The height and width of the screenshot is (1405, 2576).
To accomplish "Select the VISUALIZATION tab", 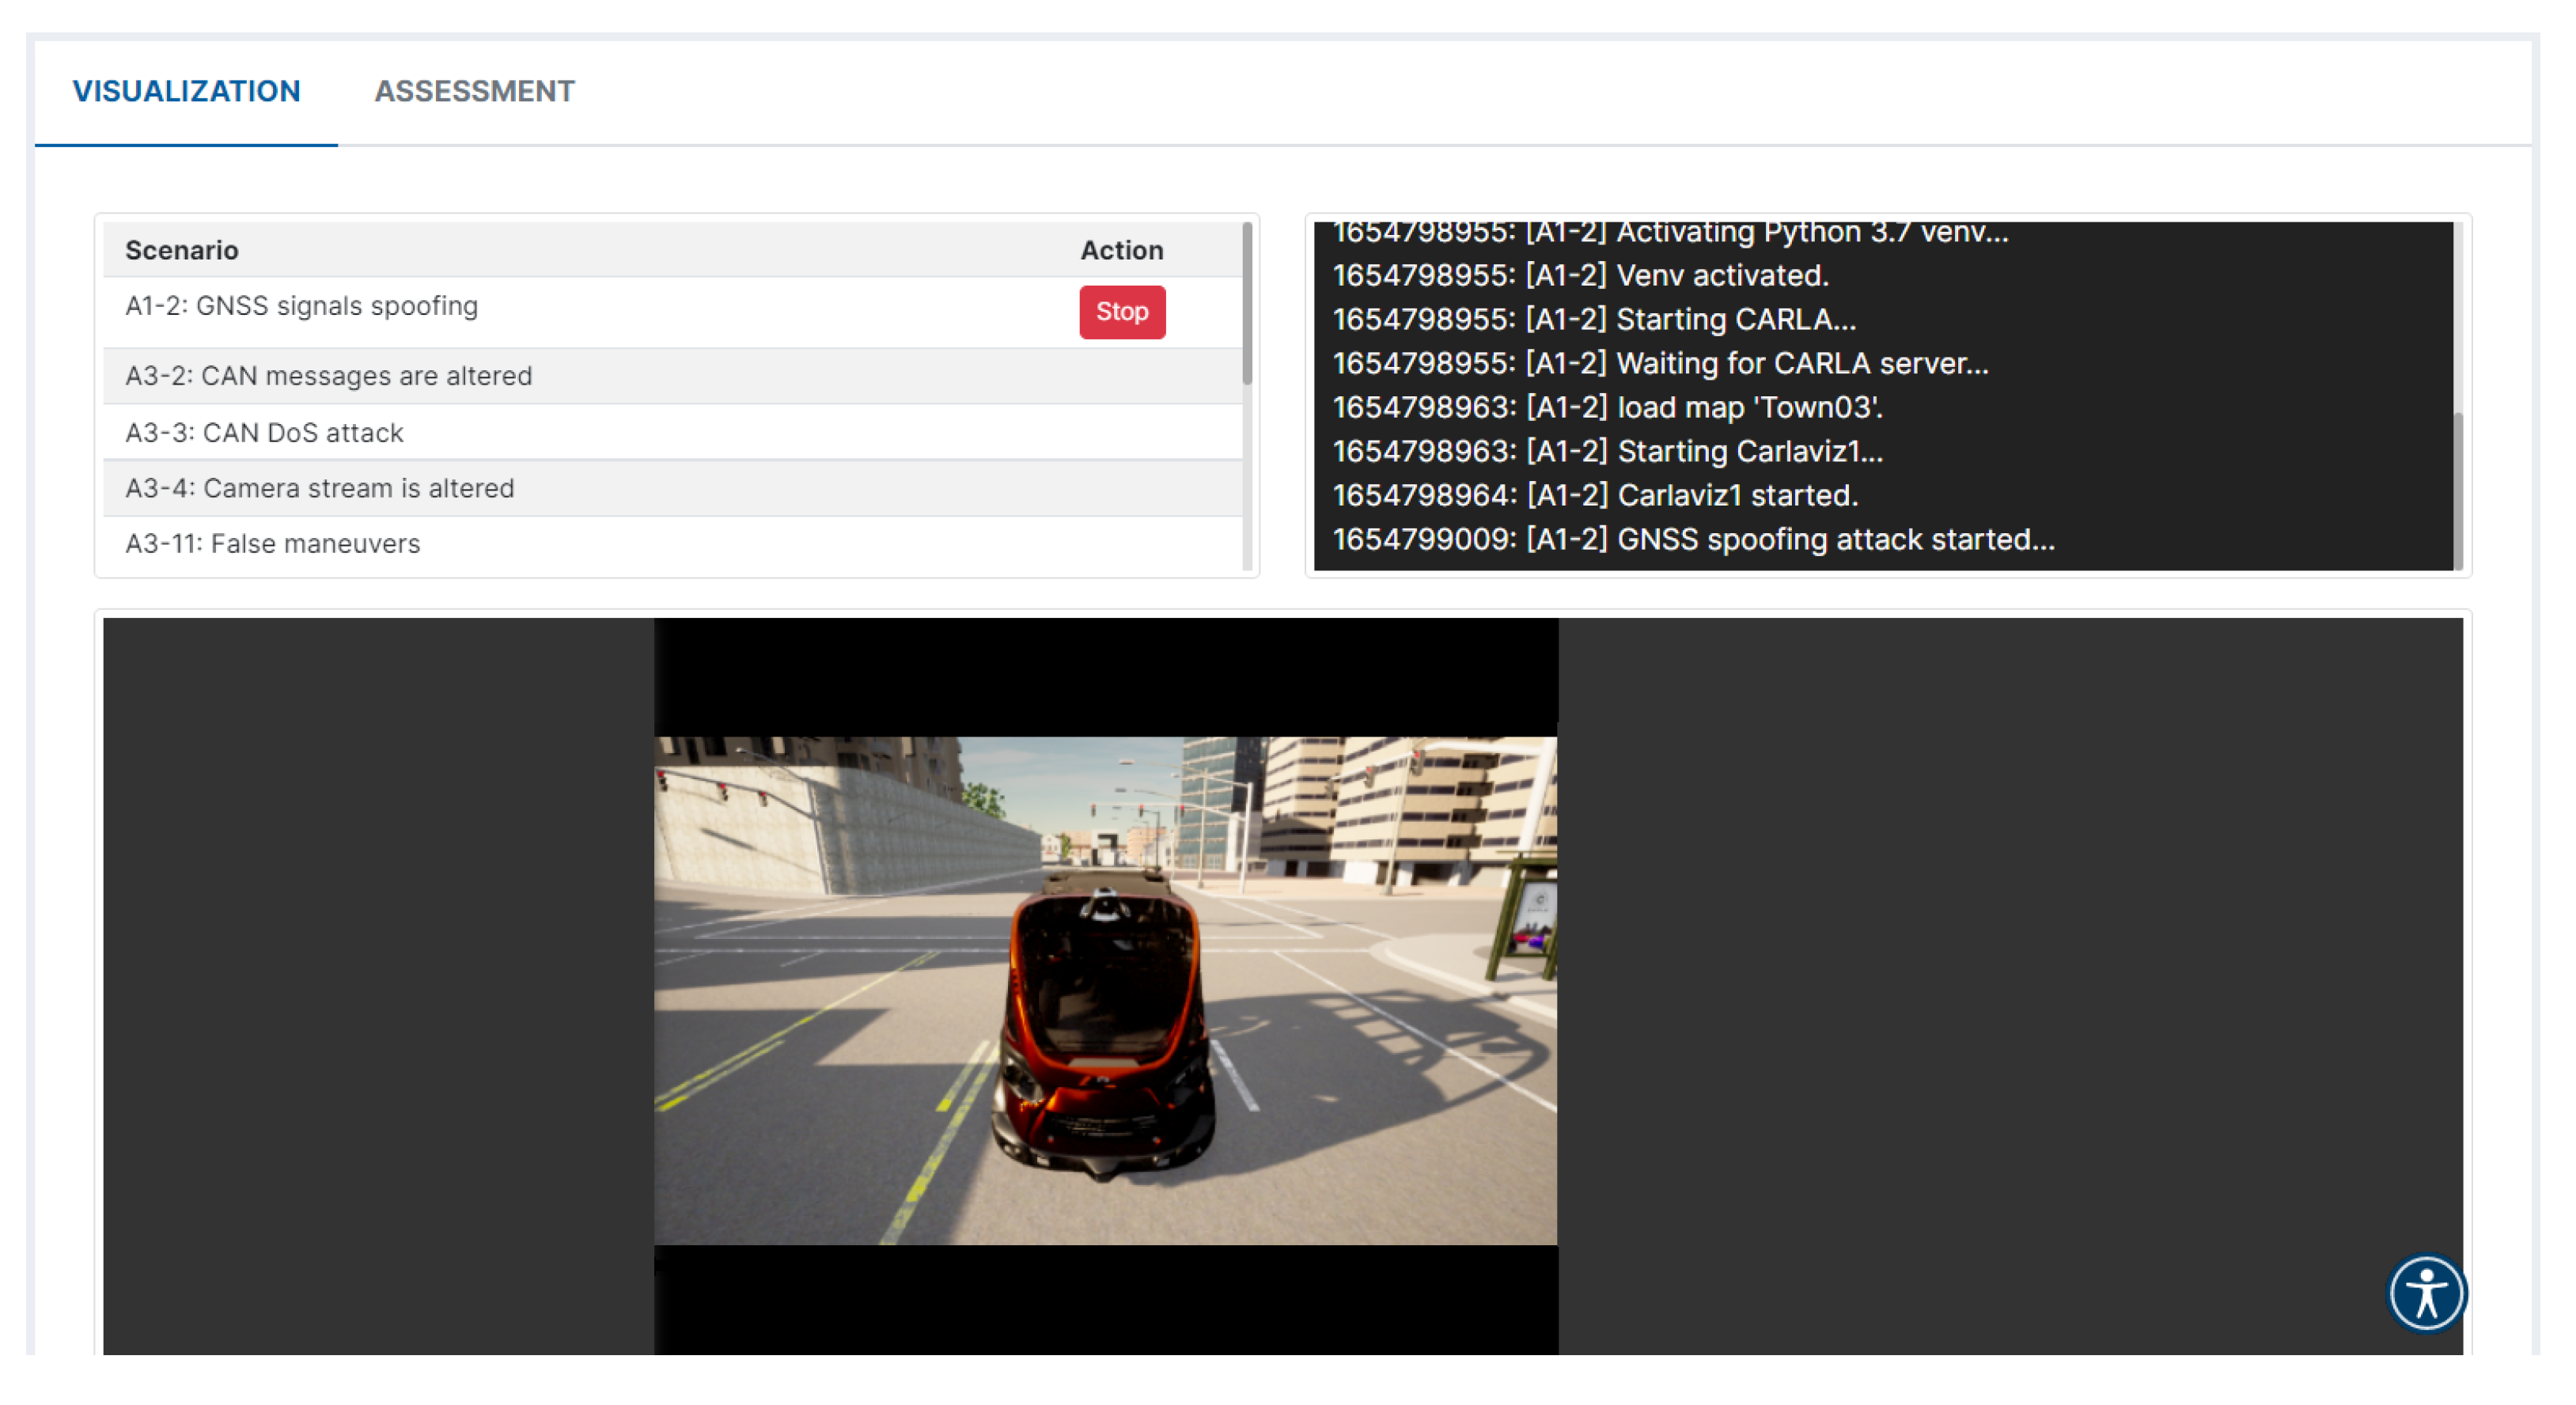I will [186, 91].
